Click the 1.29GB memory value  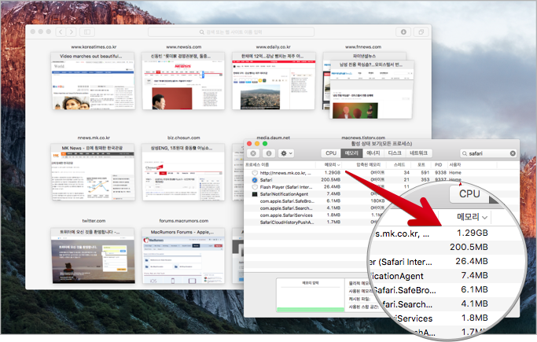pyautogui.click(x=333, y=173)
